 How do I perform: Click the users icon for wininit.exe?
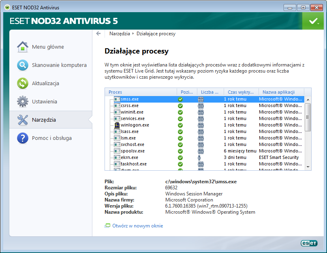[201, 112]
